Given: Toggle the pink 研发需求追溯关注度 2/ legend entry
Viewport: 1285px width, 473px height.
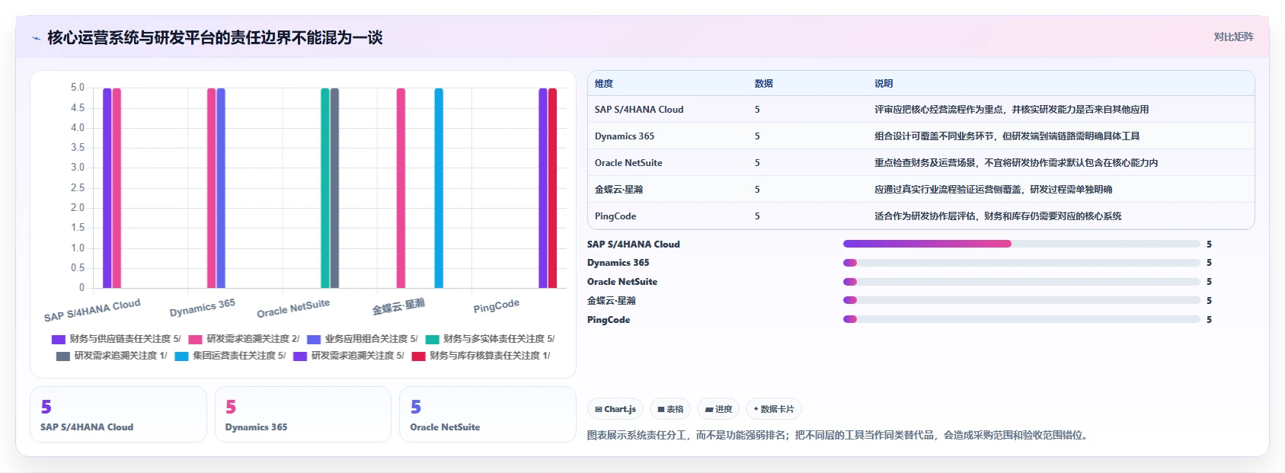Looking at the screenshot, I should pyautogui.click(x=244, y=339).
